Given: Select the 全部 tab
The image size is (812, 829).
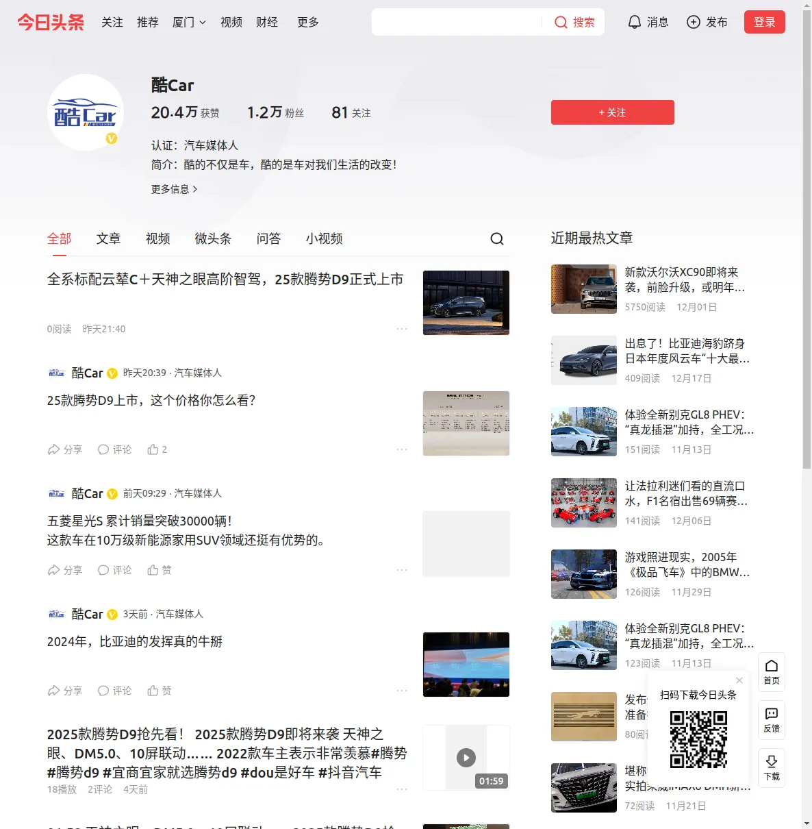Looking at the screenshot, I should pos(60,238).
